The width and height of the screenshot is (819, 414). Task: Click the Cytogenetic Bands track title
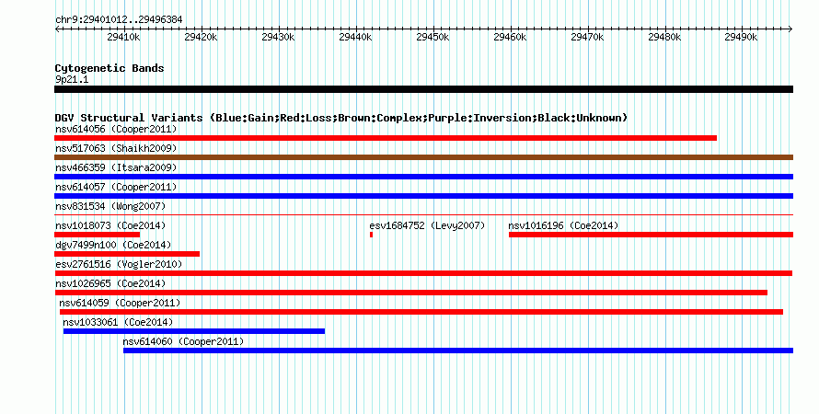tap(110, 68)
